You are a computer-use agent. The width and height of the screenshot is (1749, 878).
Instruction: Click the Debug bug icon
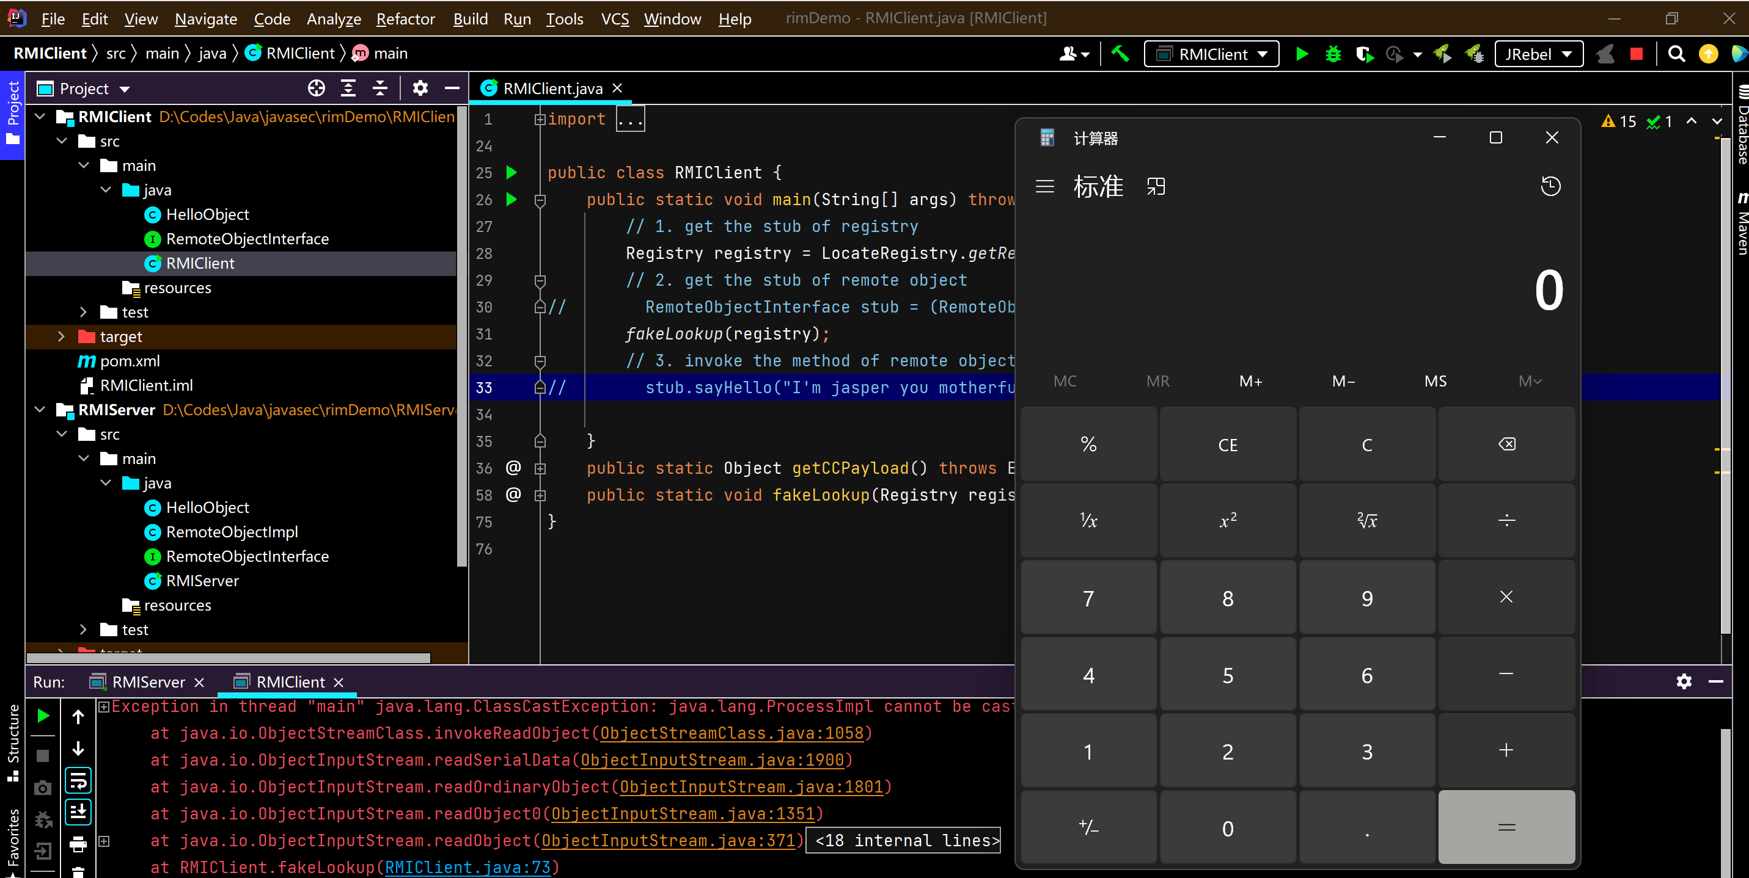1333,54
